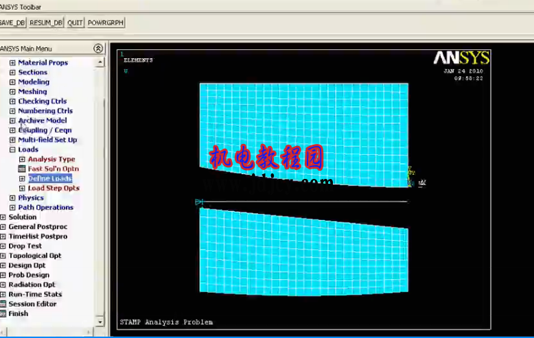534x338 pixels.
Task: Expand the Solution node
Action: [x=3, y=217]
